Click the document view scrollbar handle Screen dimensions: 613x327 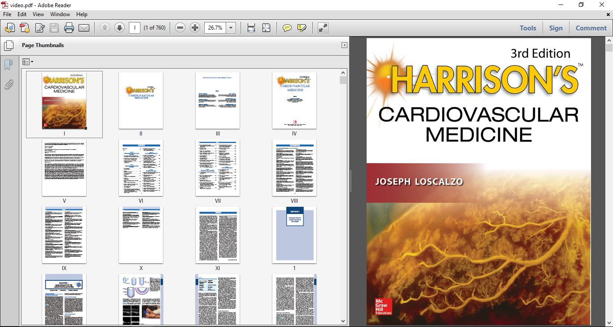click(x=609, y=48)
